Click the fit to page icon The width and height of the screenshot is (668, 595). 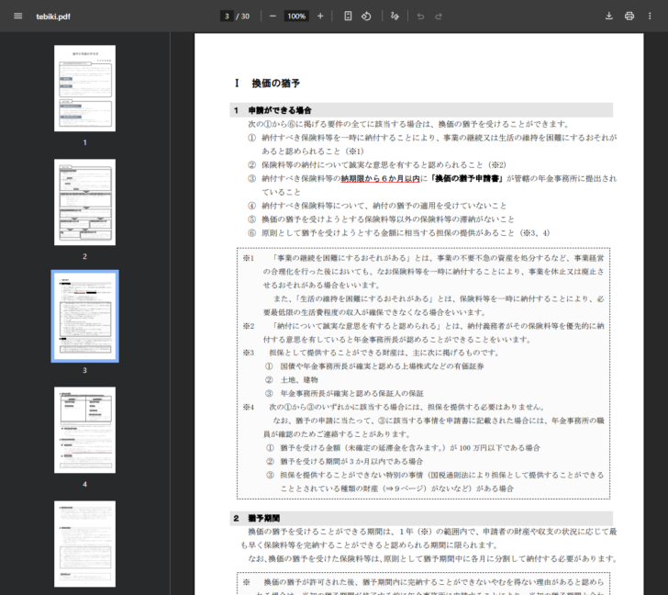click(x=348, y=17)
